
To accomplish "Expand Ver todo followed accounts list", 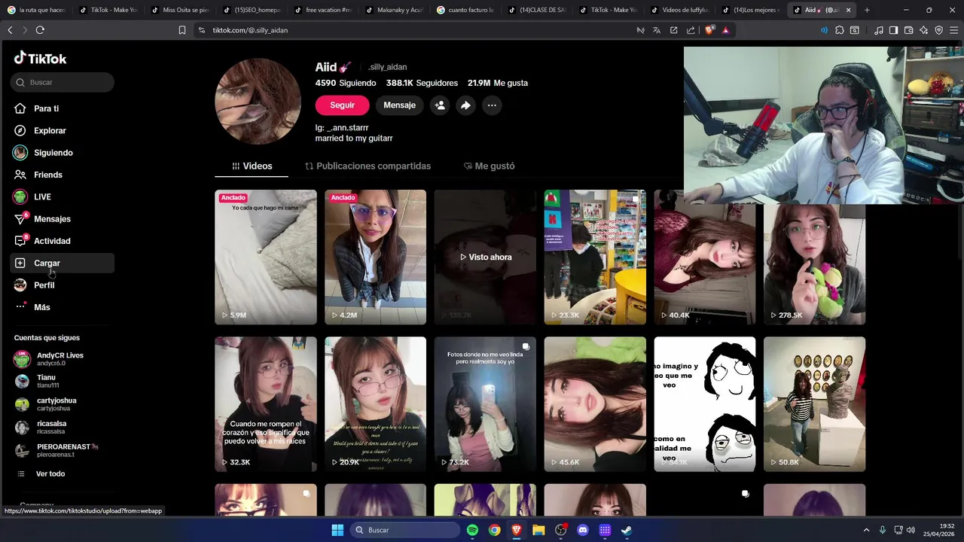I will point(50,473).
